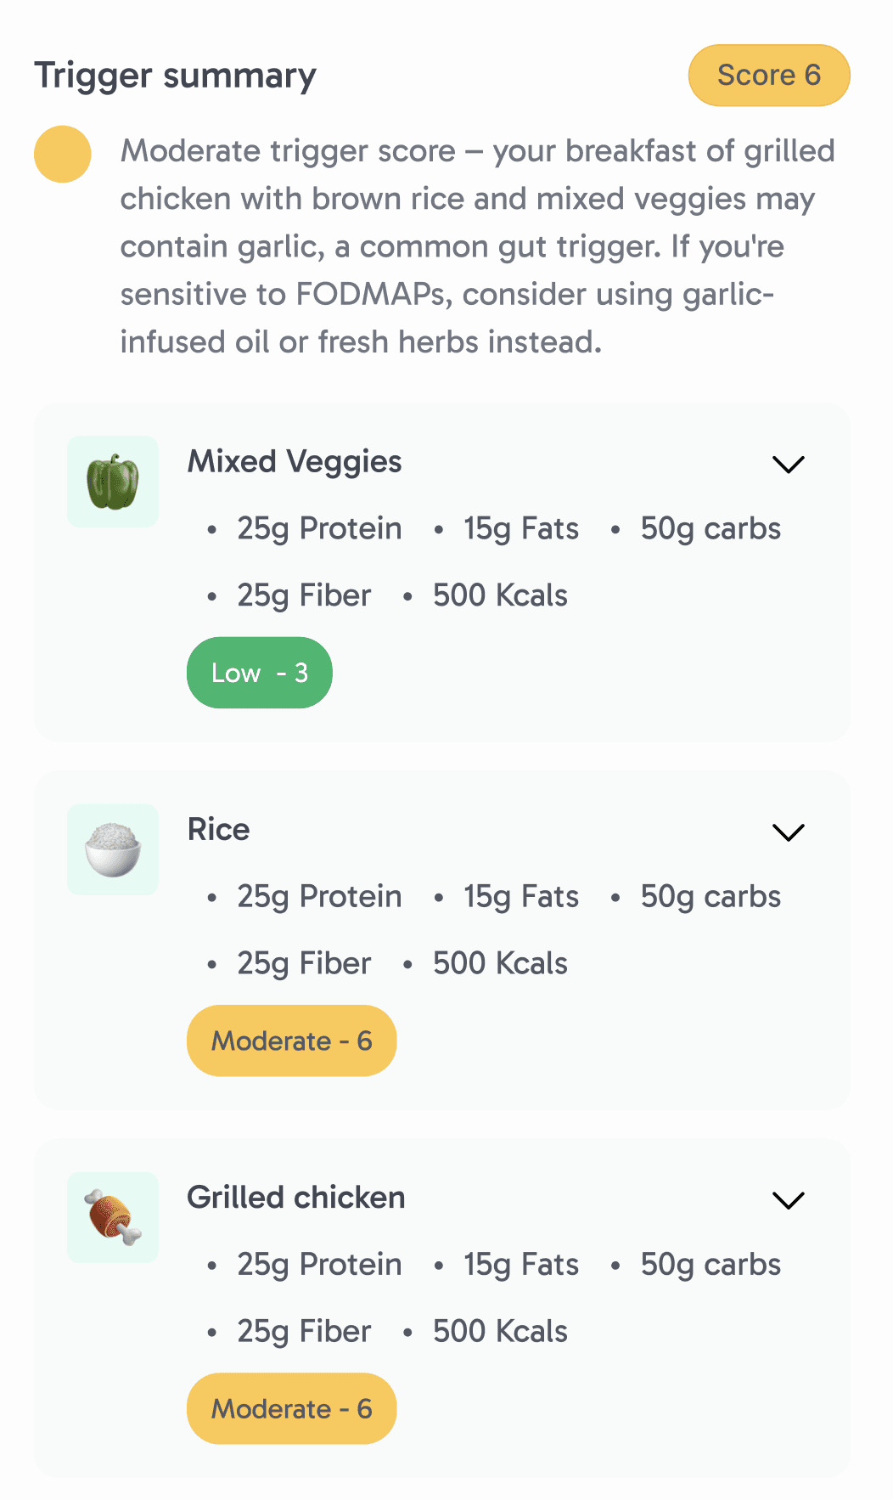This screenshot has height=1500, width=893.
Task: Click the Low - 3 green badge
Action: pyautogui.click(x=260, y=673)
